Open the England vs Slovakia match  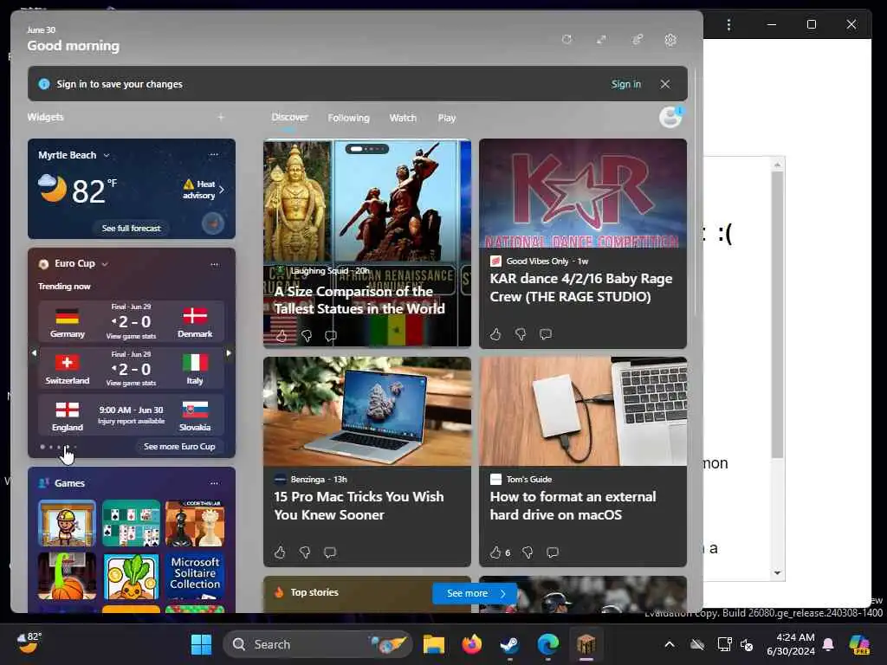132,415
